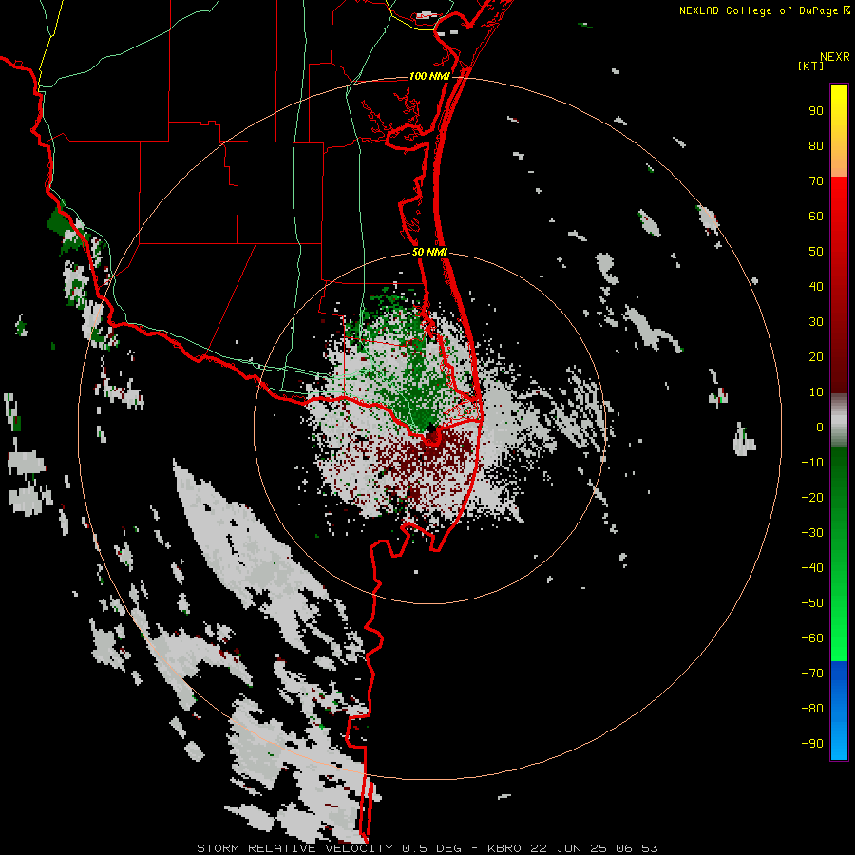This screenshot has width=855, height=855.
Task: Click the 100 NMI range ring label
Action: (x=429, y=76)
